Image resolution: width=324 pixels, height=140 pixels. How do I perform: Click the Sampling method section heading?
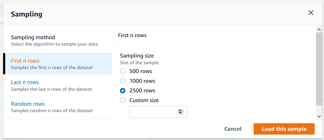coord(33,38)
